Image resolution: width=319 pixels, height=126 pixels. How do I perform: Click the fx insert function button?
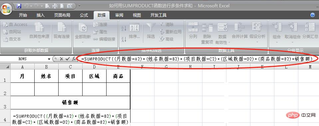click(x=74, y=59)
